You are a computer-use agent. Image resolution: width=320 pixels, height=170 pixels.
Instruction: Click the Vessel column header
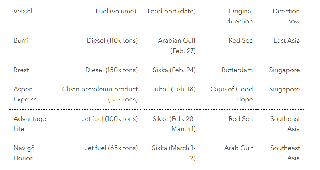click(x=23, y=11)
